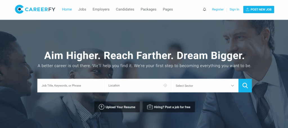Screen dimensions: 288x128
Task: Detect location with the crosshair icon
Action: click(165, 85)
